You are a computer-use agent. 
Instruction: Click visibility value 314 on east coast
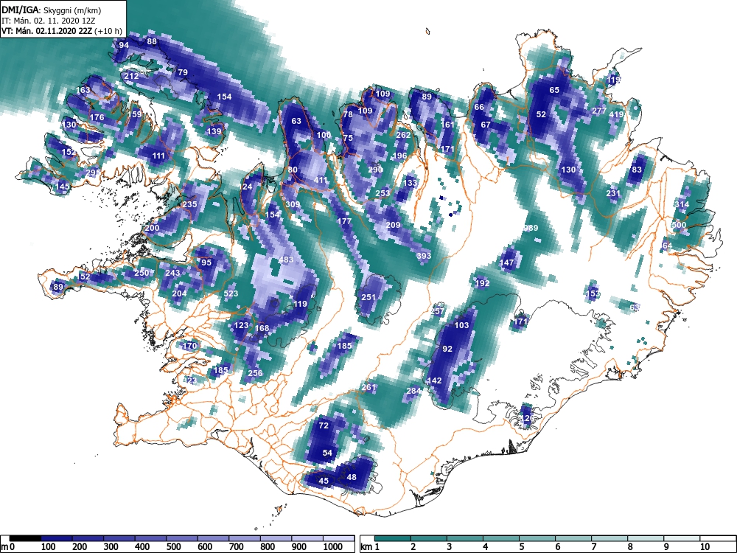(x=682, y=204)
